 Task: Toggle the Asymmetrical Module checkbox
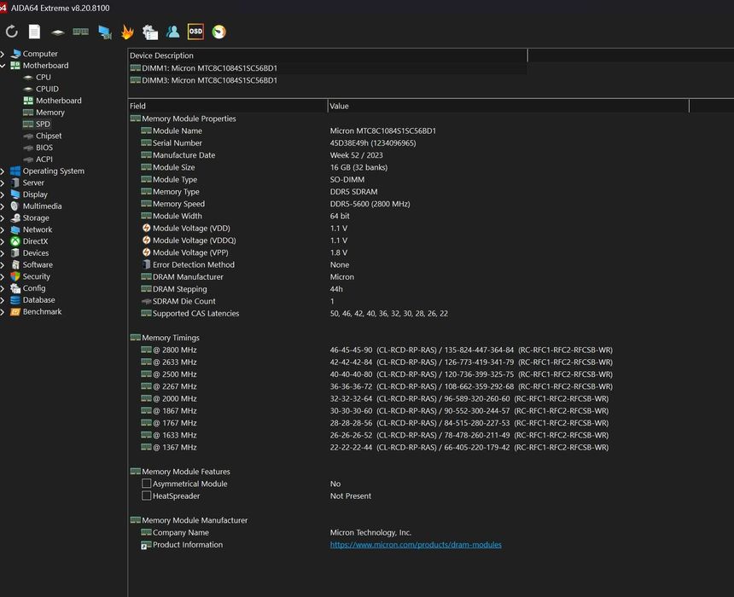tap(147, 484)
